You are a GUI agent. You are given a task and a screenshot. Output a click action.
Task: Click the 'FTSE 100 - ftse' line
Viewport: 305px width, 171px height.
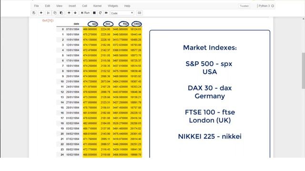[x=210, y=112]
